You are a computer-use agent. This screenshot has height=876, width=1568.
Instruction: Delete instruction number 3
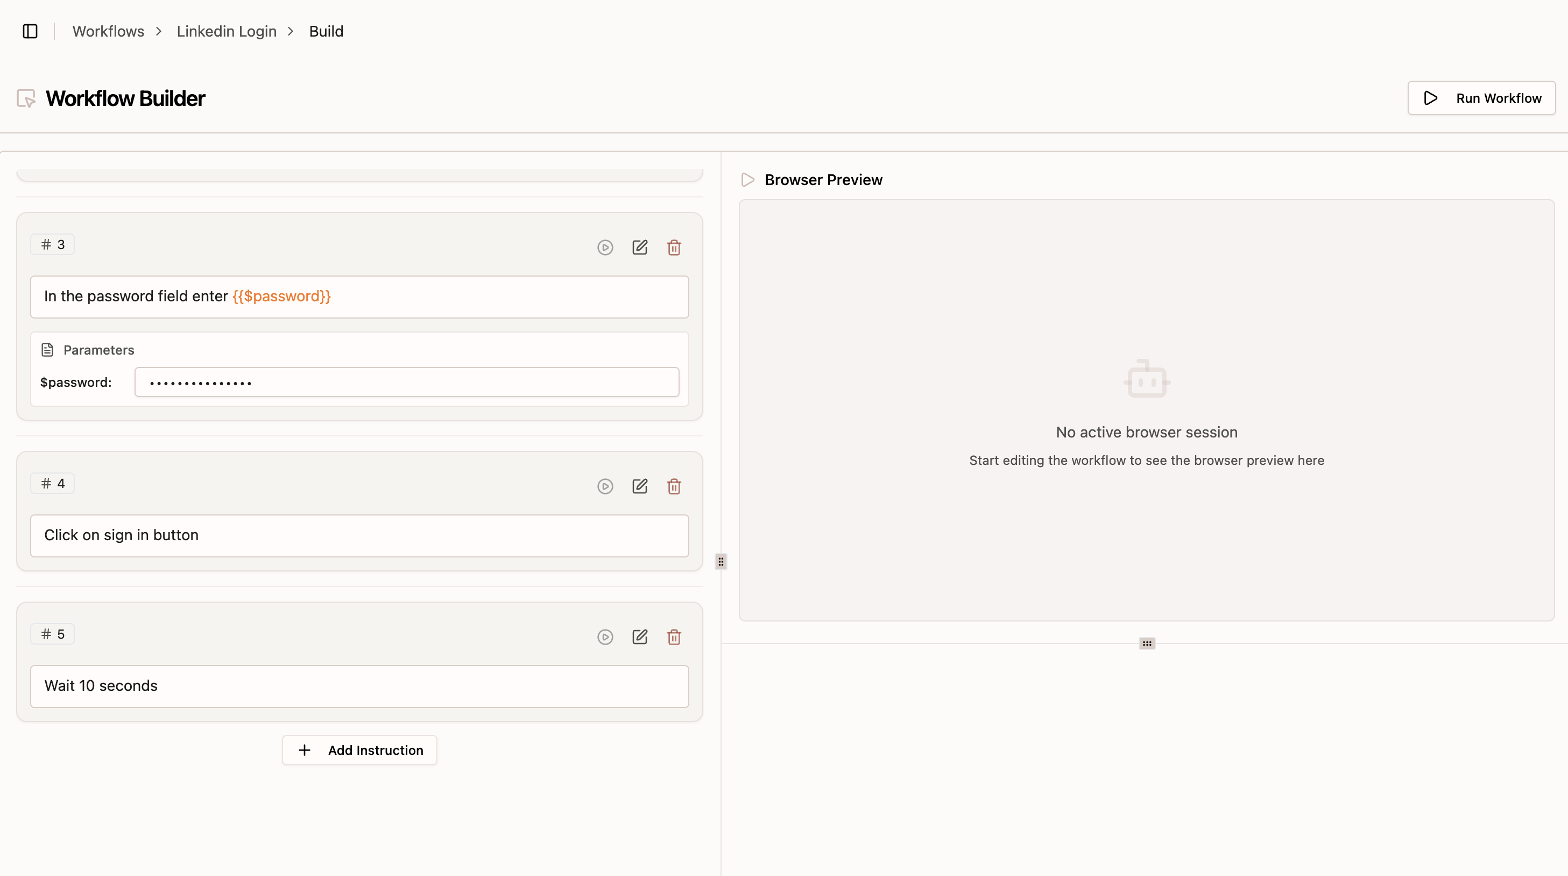pyautogui.click(x=674, y=247)
